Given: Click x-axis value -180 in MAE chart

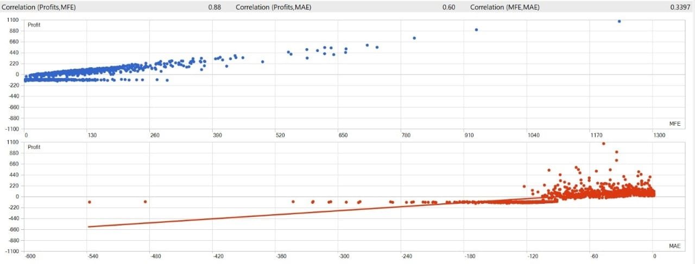Looking at the screenshot, I should [469, 256].
